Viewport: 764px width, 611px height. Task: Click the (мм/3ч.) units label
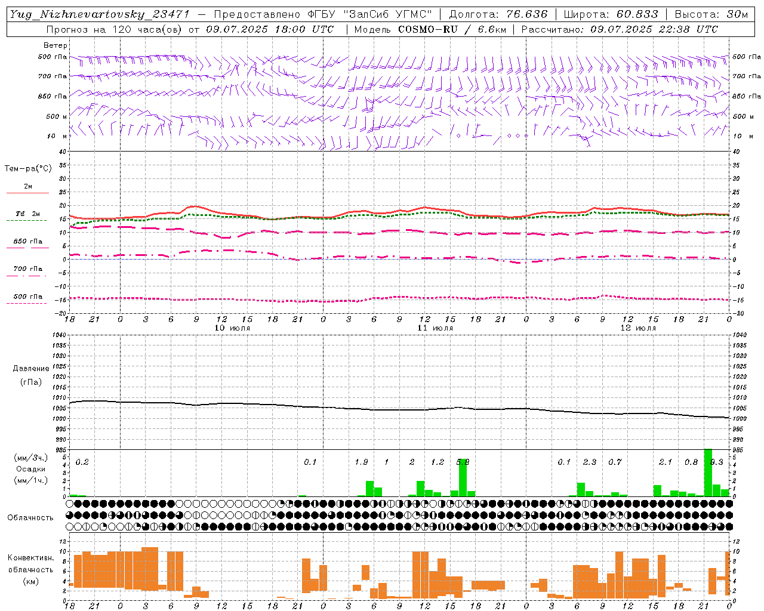pos(31,458)
